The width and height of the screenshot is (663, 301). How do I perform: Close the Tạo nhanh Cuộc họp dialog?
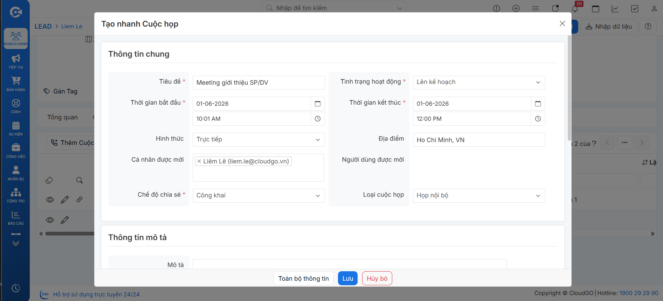tap(562, 23)
